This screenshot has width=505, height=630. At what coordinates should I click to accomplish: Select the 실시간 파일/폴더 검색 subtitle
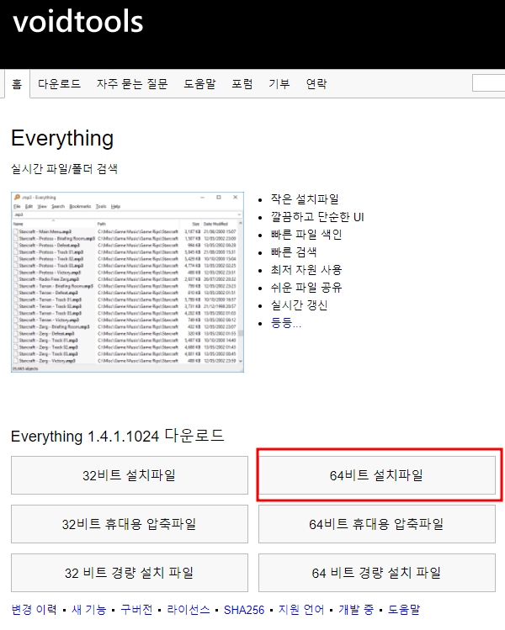64,168
